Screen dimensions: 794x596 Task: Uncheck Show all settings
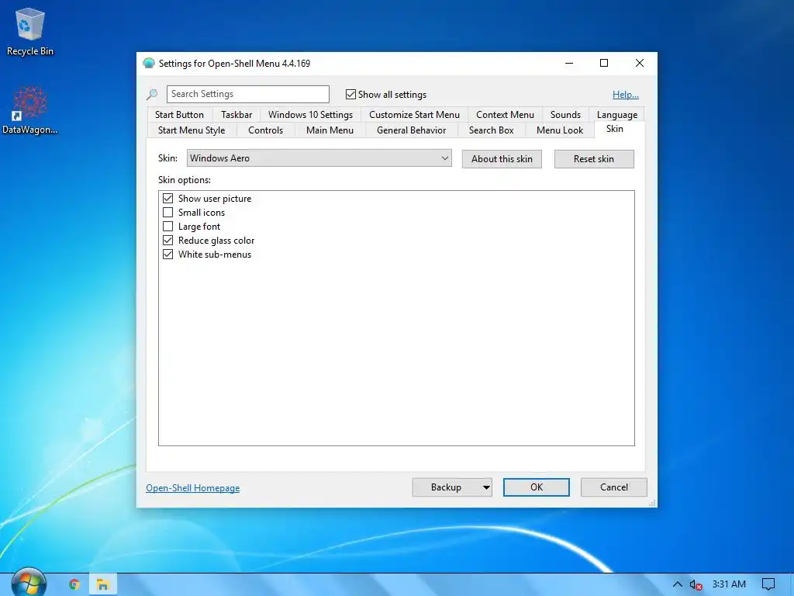[350, 94]
